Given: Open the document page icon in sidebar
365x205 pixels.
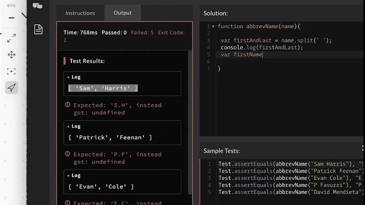Looking at the screenshot, I should coord(38,29).
